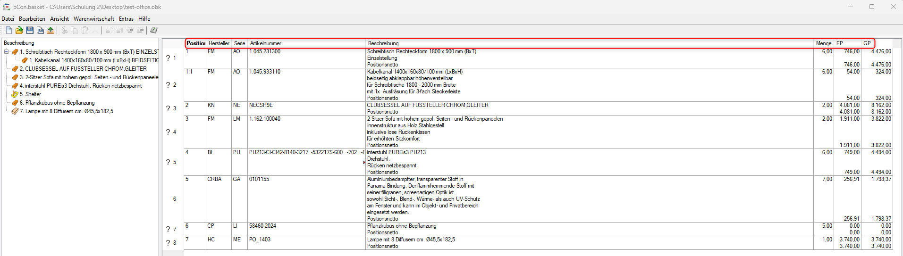
Task: Click the icon beside 6. Pflanzkubus item
Action: [15, 103]
